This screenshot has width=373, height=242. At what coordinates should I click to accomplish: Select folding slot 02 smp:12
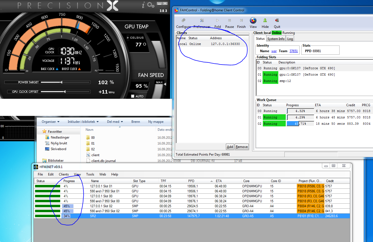pyautogui.click(x=314, y=81)
